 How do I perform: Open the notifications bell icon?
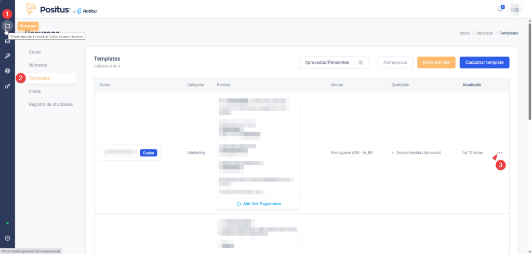tap(500, 9)
